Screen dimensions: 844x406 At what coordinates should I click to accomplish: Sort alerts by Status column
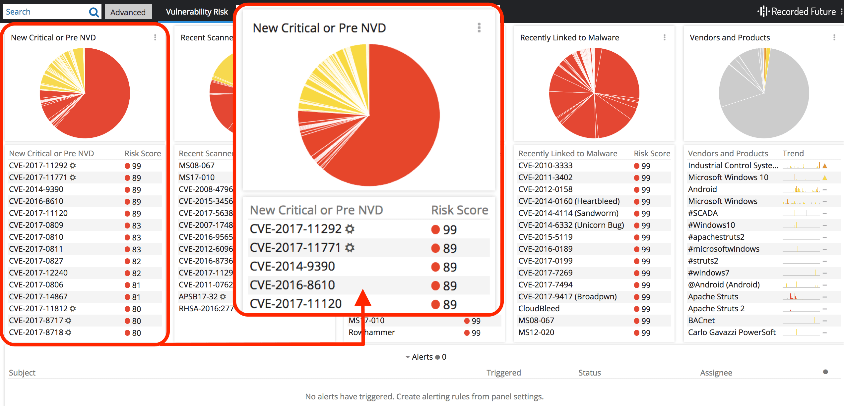(589, 373)
